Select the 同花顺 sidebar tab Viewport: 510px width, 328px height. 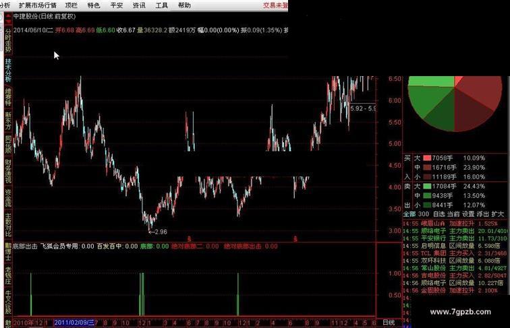pos(8,145)
